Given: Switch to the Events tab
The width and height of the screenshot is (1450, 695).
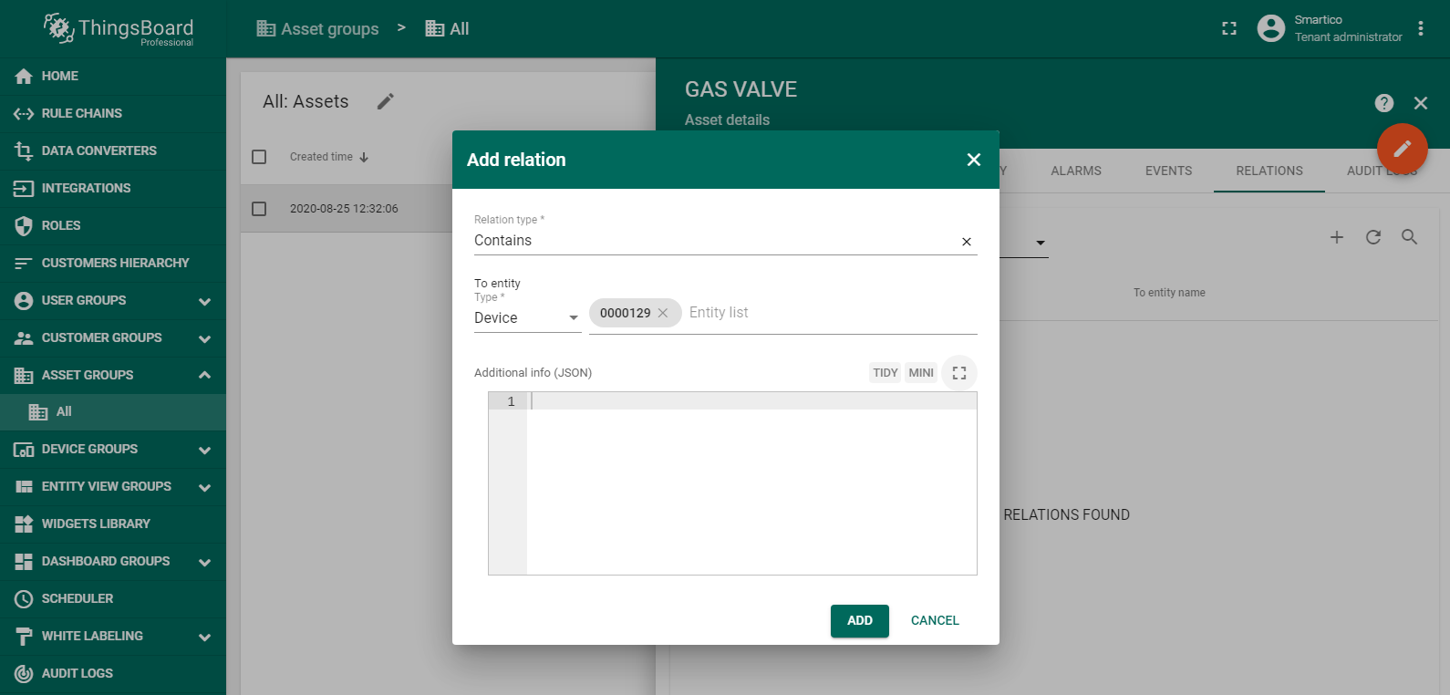Looking at the screenshot, I should click(x=1168, y=171).
